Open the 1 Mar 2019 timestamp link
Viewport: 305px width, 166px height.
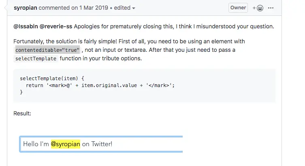[83, 8]
